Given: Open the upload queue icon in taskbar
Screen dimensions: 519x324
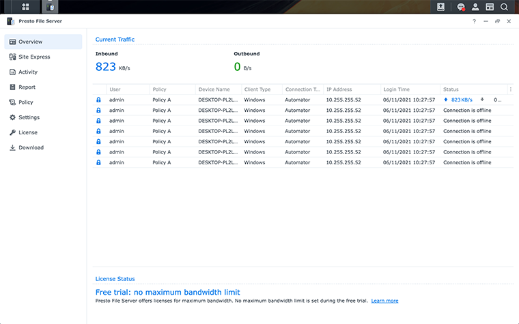Looking at the screenshot, I should [441, 7].
